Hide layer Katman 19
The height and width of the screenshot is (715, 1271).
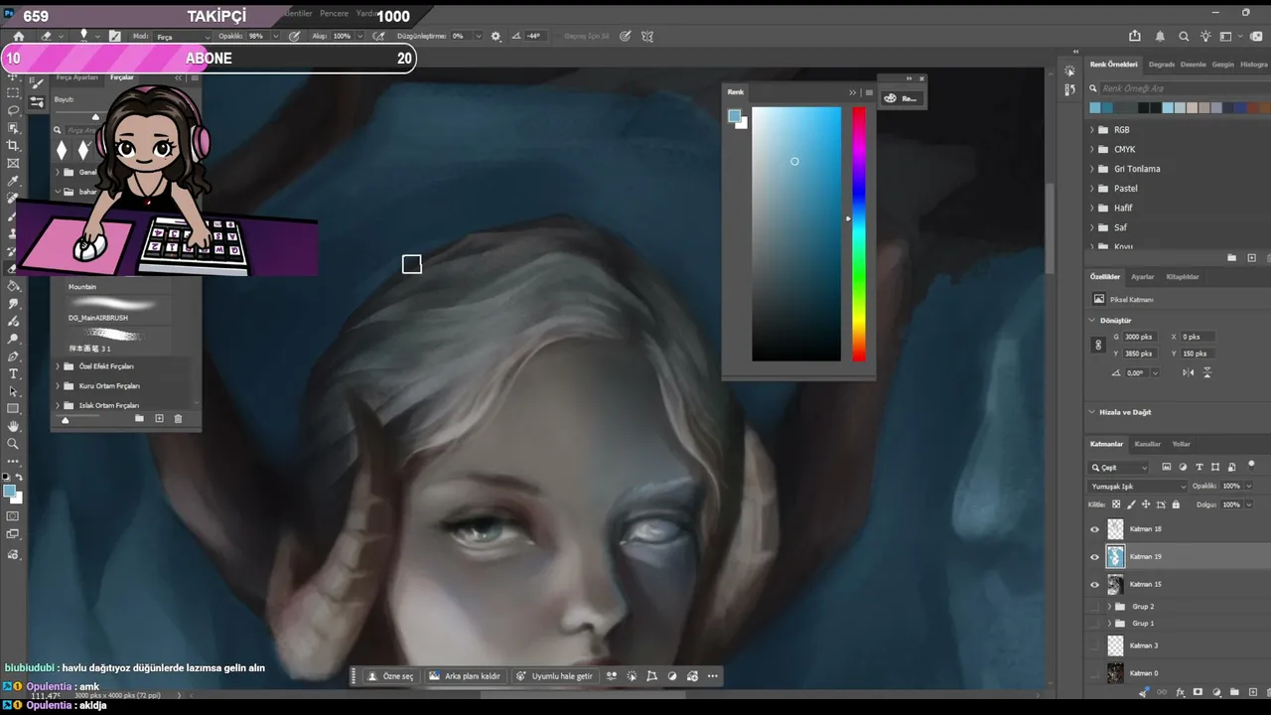tap(1095, 557)
